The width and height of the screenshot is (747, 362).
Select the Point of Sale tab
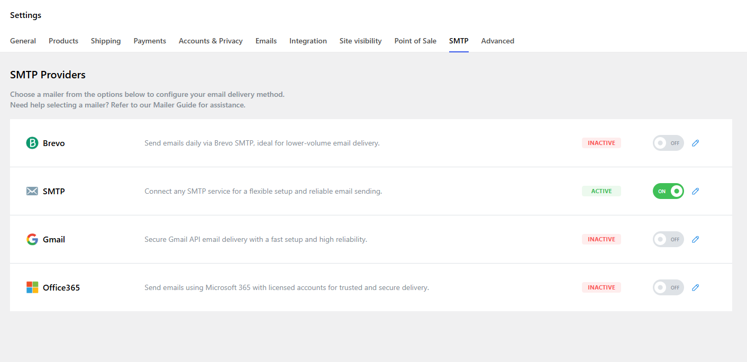pos(415,41)
